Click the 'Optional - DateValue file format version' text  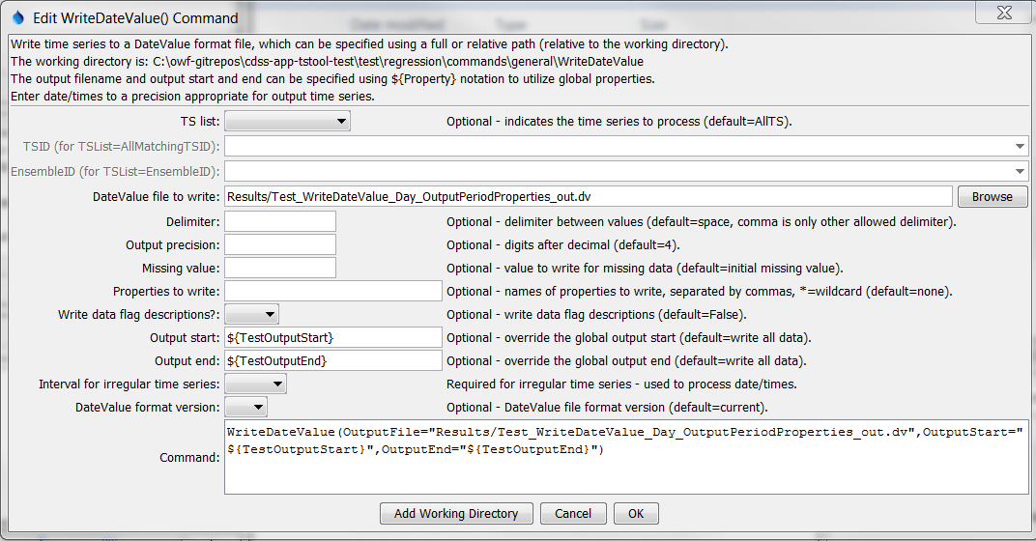pos(607,408)
